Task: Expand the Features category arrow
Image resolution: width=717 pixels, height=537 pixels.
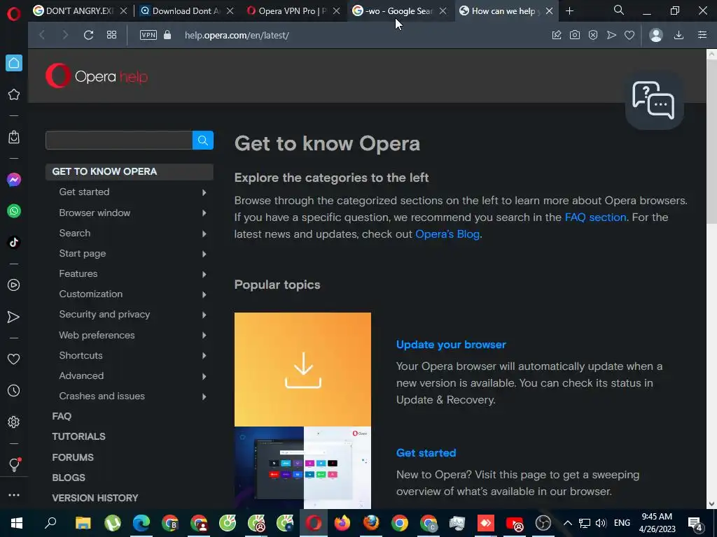Action: [204, 274]
